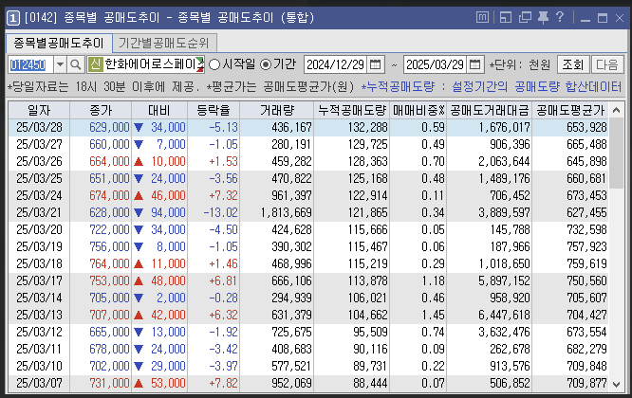Click the green 신 badge next to stock name
The image size is (632, 398).
point(96,64)
